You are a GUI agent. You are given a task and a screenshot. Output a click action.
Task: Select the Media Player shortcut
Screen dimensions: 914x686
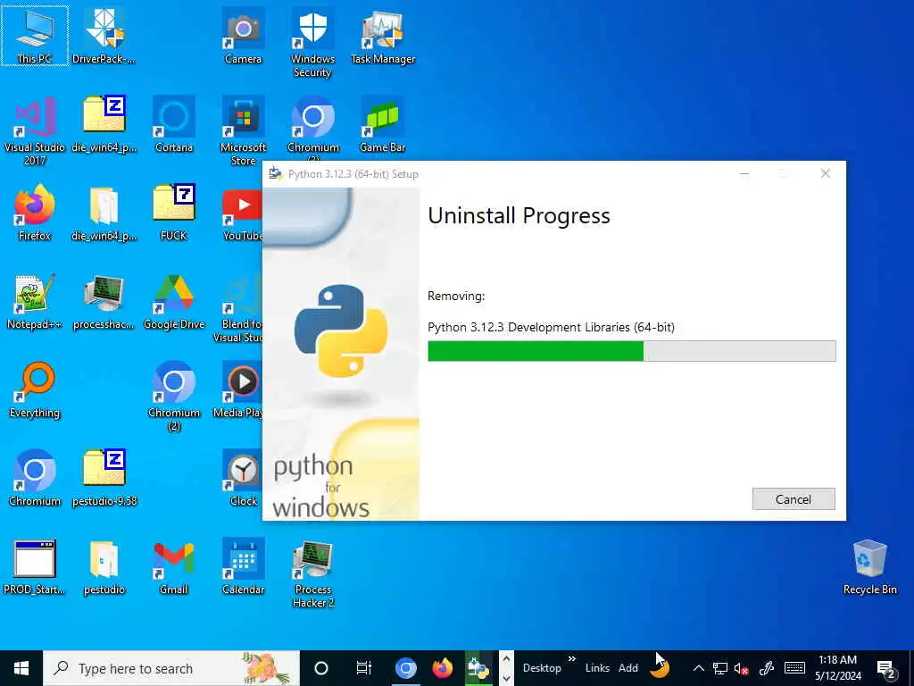coord(237,389)
